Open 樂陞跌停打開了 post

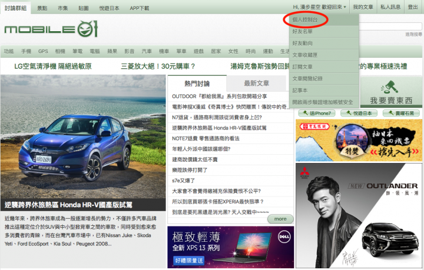[190, 170]
